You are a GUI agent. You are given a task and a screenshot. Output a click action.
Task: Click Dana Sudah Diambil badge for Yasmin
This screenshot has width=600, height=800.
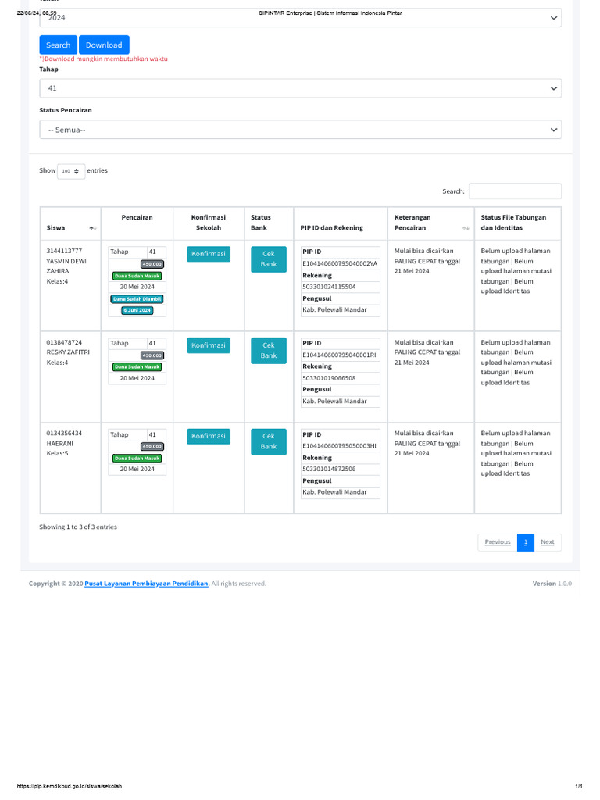tap(137, 299)
